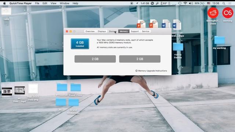Viewport: 235px width, 132px height.
Task: Open the Apple menu
Action: 4,3
